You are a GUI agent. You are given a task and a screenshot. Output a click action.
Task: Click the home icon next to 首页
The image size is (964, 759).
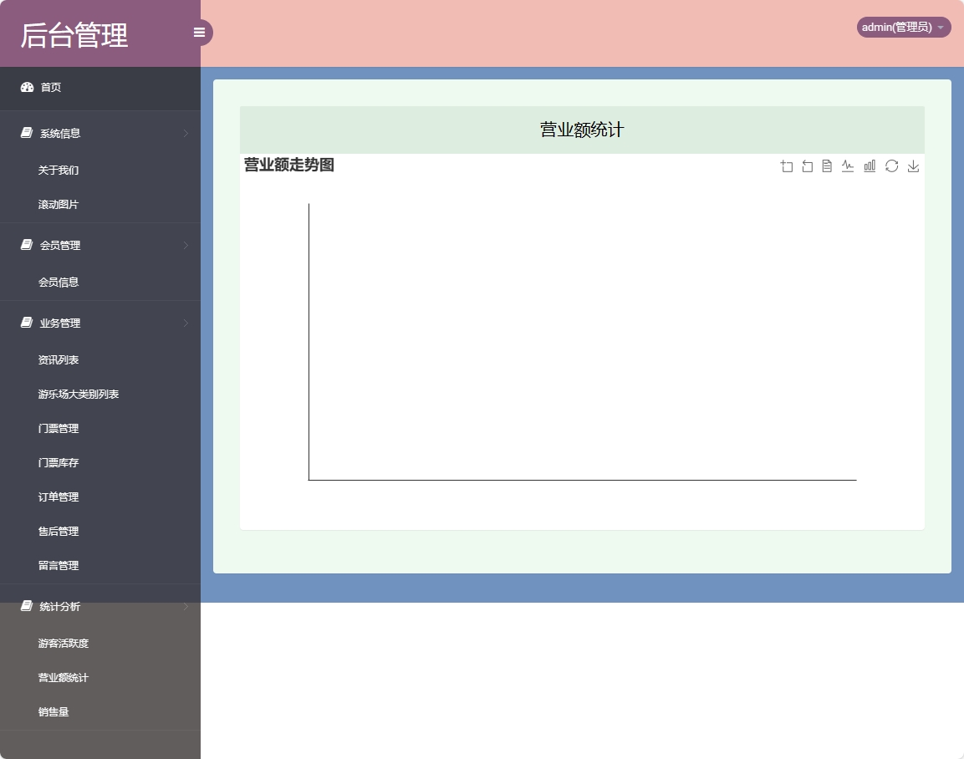27,87
